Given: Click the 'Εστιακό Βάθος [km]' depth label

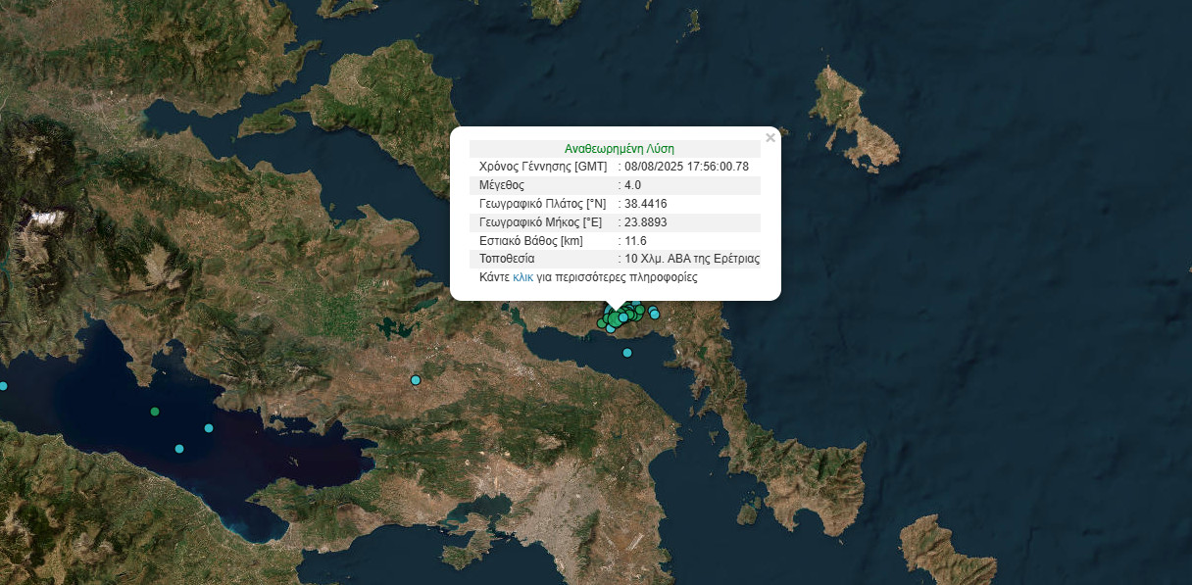Looking at the screenshot, I should pyautogui.click(x=530, y=241).
